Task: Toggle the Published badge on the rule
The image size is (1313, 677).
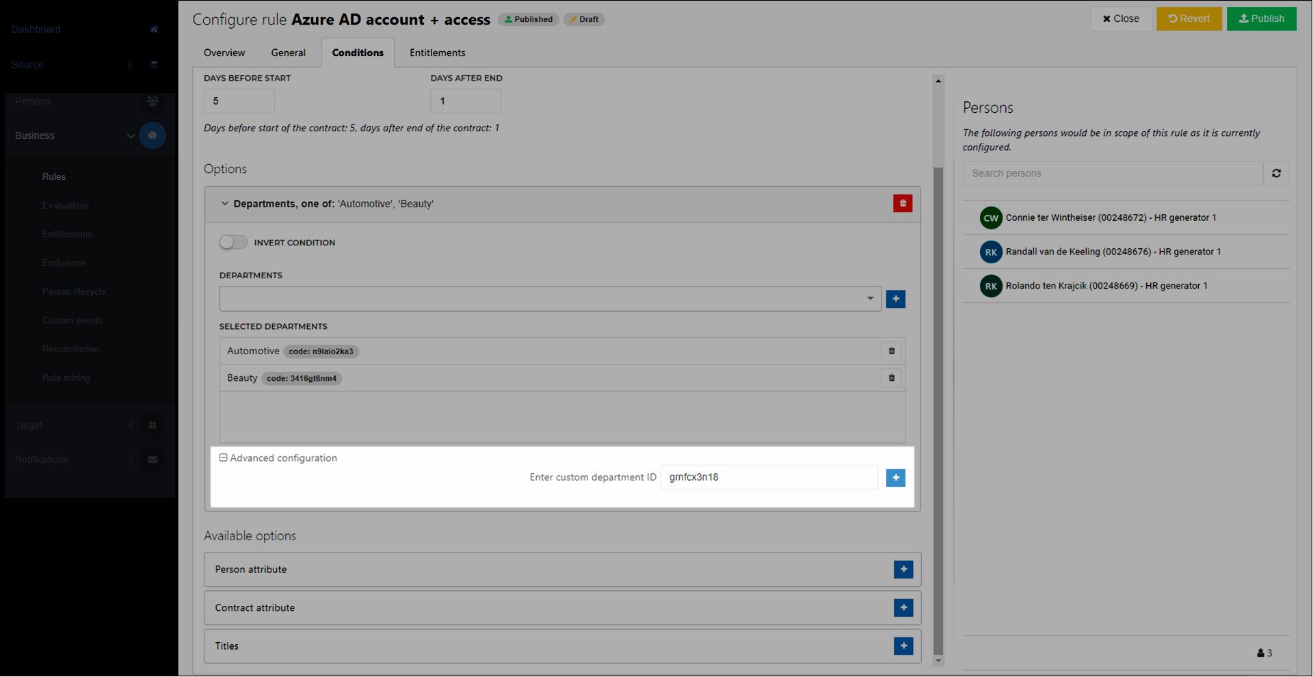Action: [x=528, y=19]
